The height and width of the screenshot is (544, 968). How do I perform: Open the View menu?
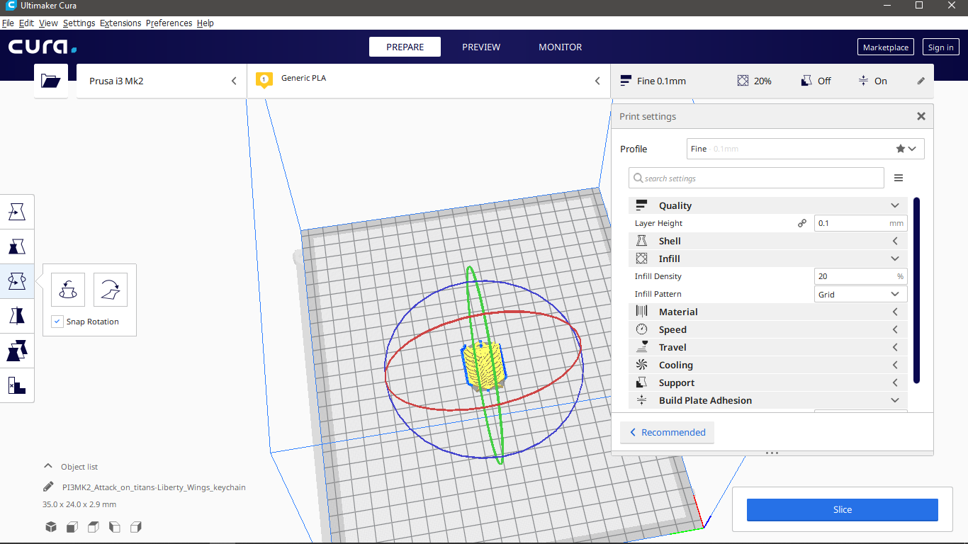[48, 23]
